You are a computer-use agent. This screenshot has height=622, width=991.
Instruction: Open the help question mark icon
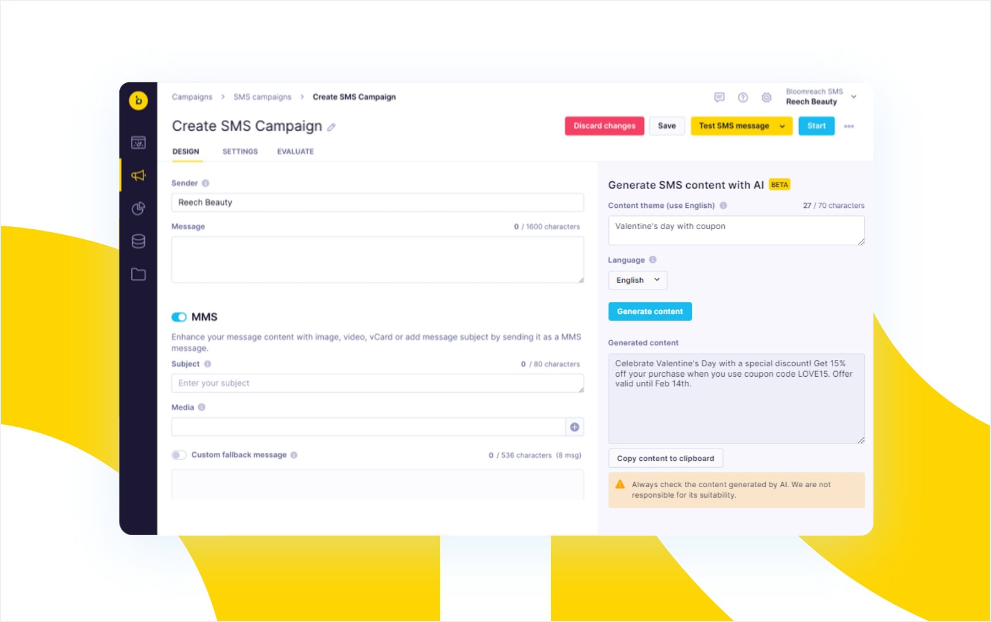(743, 97)
